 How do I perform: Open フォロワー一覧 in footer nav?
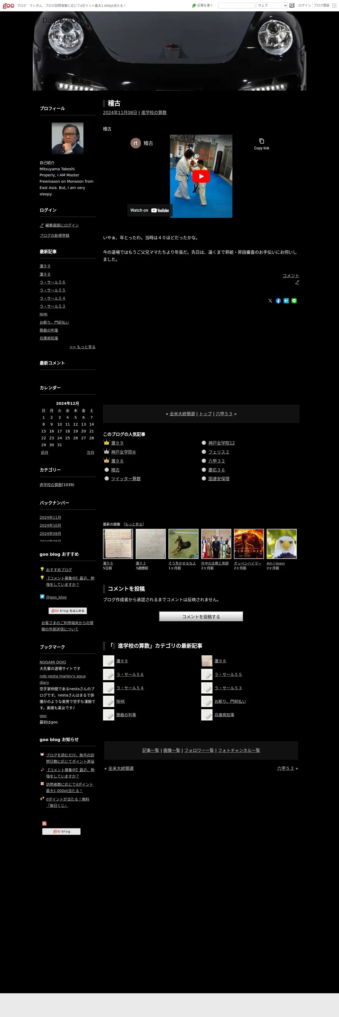click(199, 750)
